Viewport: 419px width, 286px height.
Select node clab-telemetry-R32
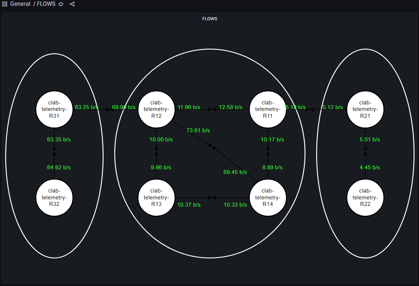[54, 198]
